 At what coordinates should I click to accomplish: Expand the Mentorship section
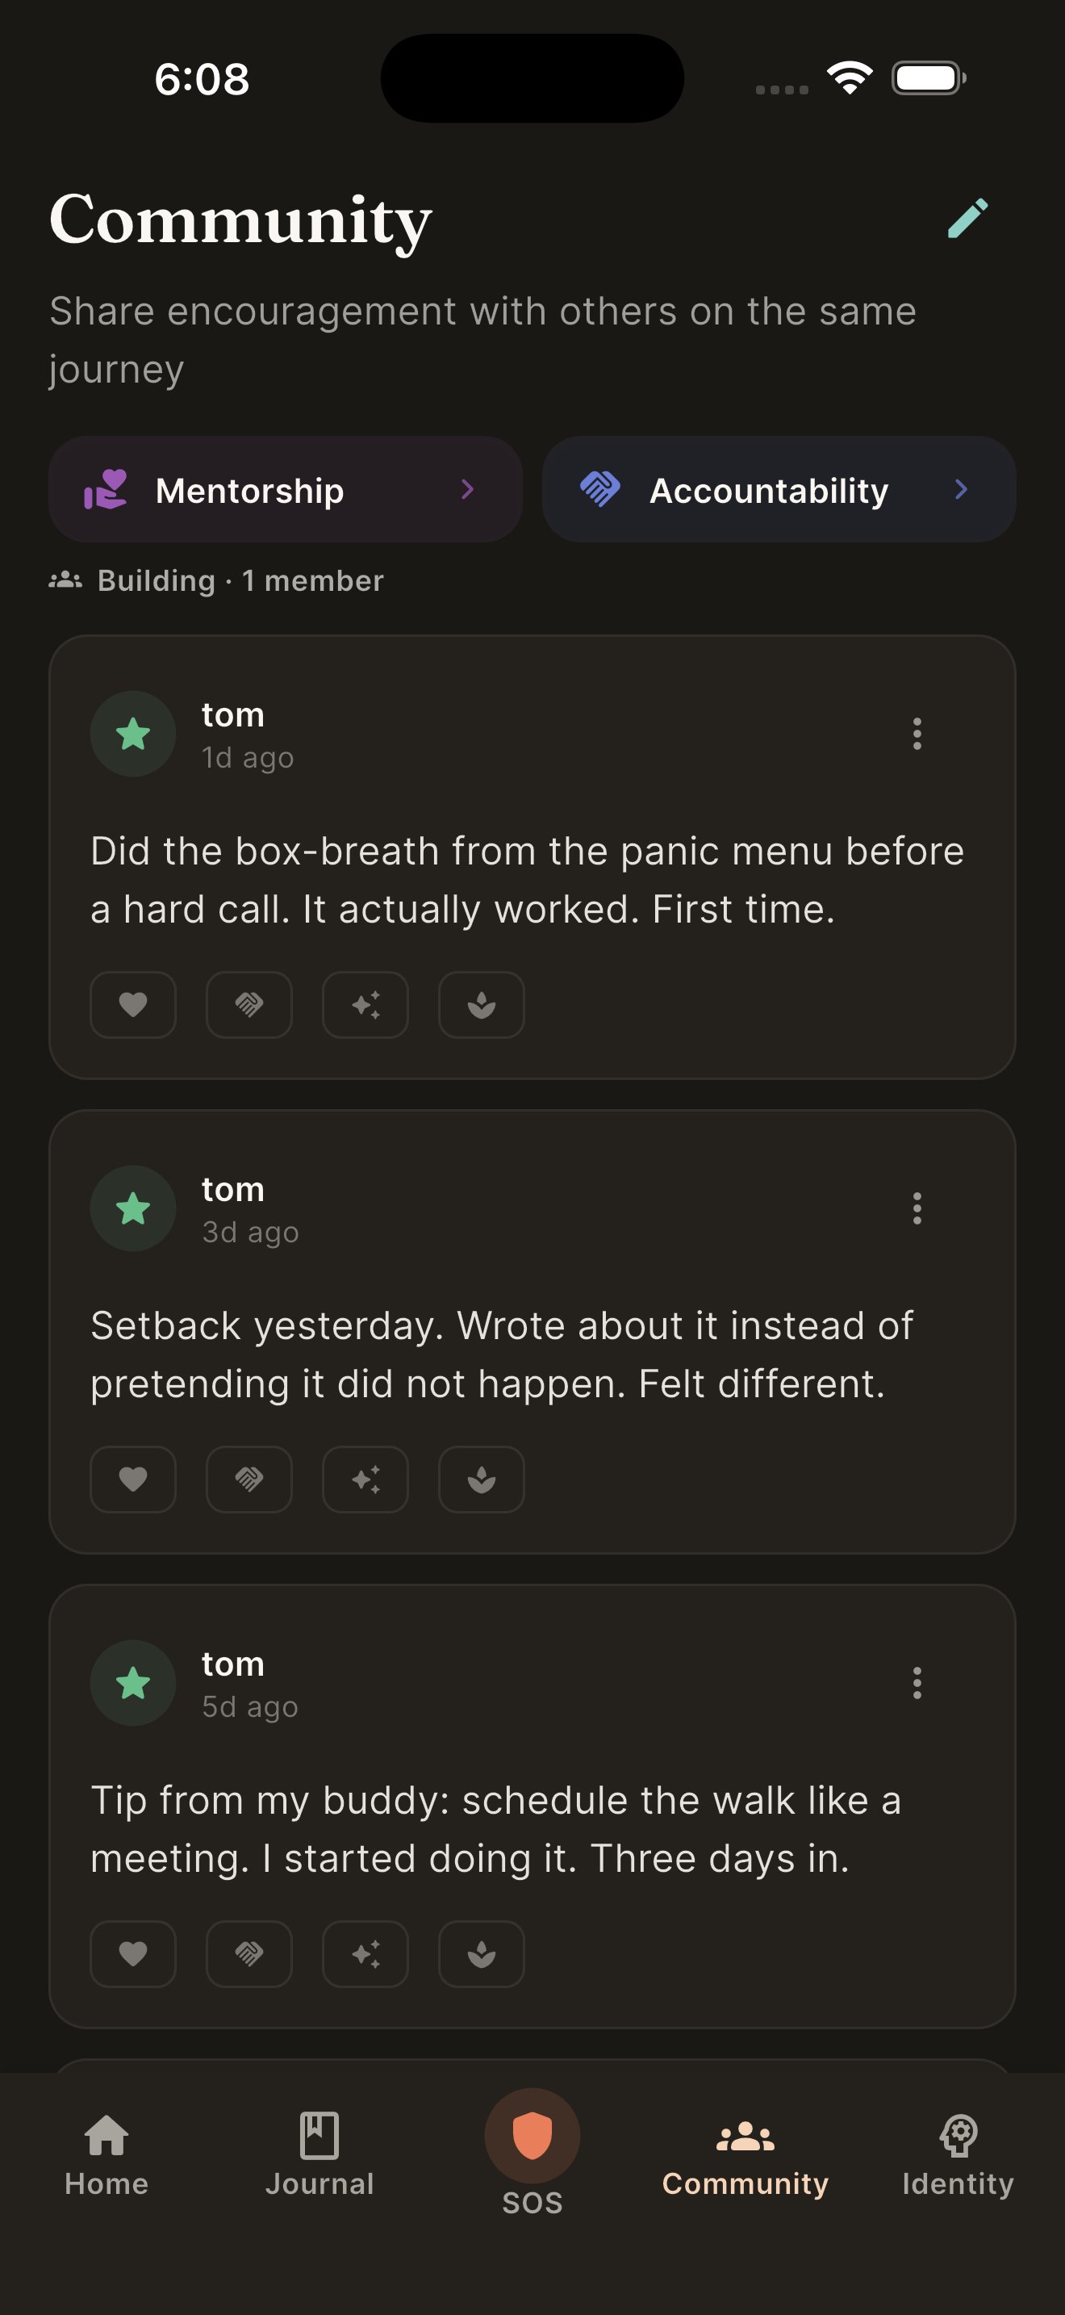pos(285,490)
